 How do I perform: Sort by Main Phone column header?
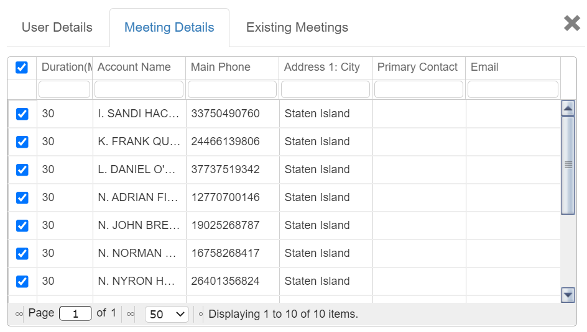pos(221,67)
